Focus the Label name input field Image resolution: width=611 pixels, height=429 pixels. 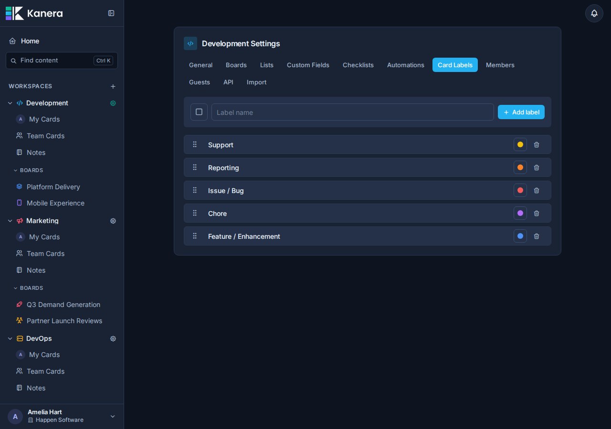353,112
